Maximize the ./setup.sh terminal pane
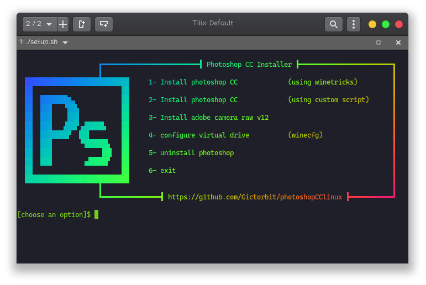Screen dimensions: 426x285 [x=378, y=43]
